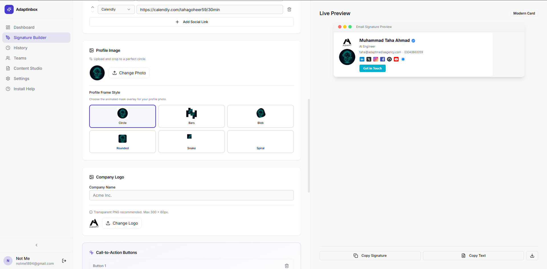Open the Teams section
The width and height of the screenshot is (547, 269).
click(36, 58)
